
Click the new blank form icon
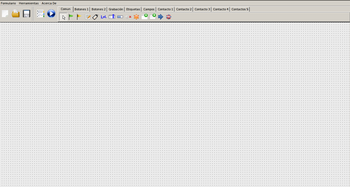coord(5,14)
